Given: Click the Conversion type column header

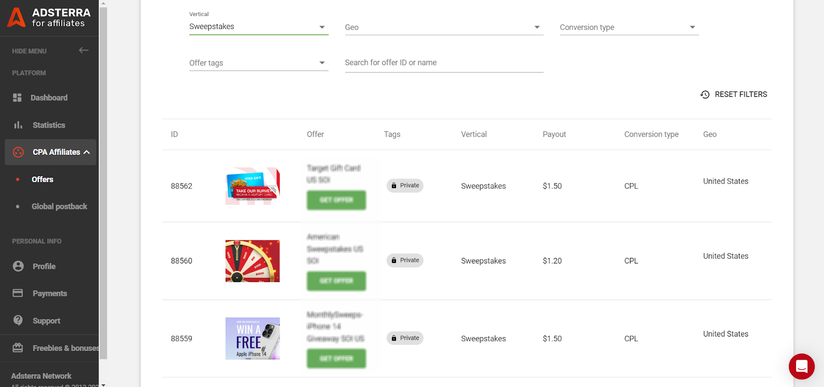Looking at the screenshot, I should click(651, 134).
